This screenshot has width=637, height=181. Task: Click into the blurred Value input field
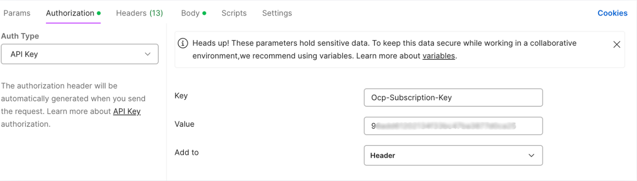[x=453, y=126]
